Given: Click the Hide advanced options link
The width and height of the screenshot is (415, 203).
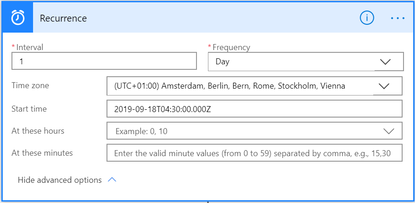Looking at the screenshot, I should click(60, 180).
